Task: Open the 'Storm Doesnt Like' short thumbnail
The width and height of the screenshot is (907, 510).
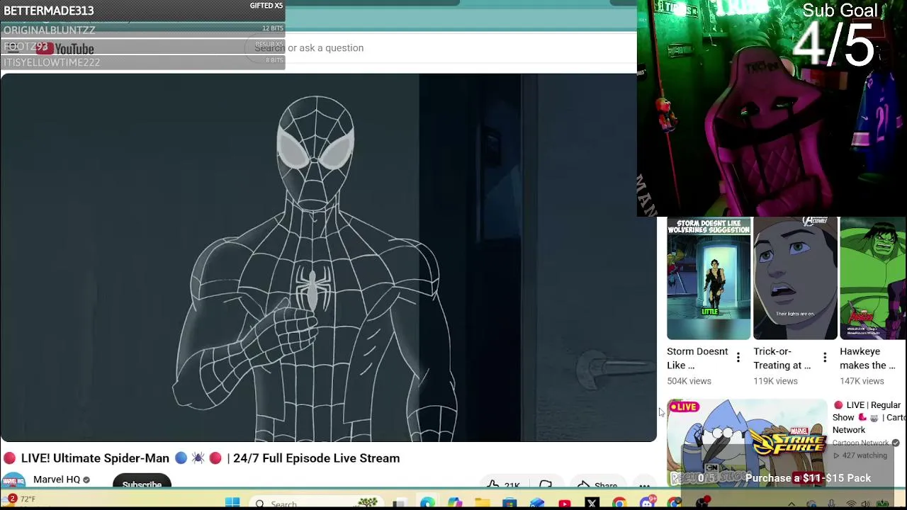Action: pos(709,278)
